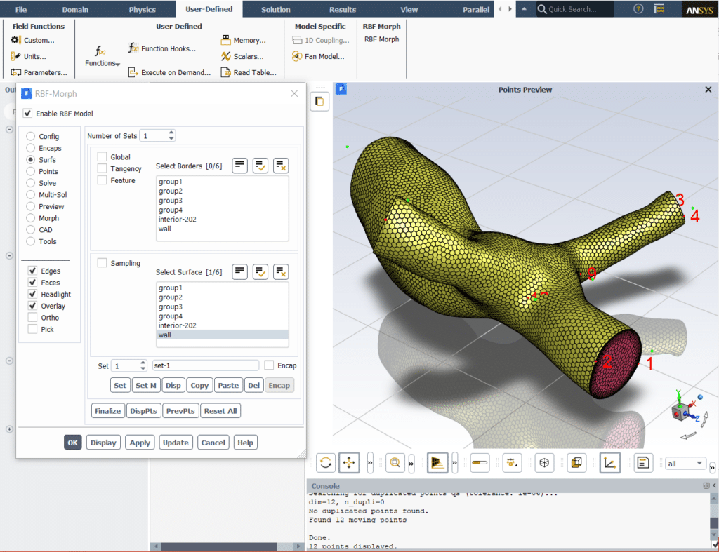Select the pan/translate view tool
The image size is (719, 552).
tap(349, 462)
